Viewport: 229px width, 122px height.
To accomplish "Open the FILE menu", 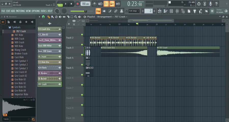I will click(x=3, y=11).
